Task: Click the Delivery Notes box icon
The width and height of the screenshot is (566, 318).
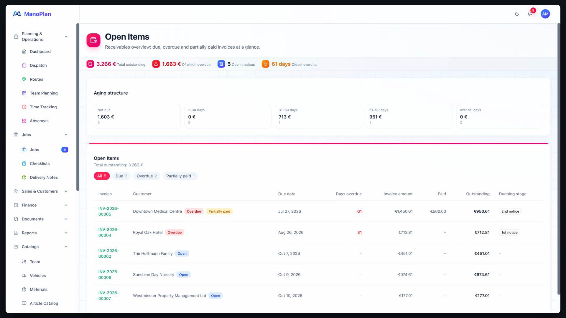Action: click(24, 177)
